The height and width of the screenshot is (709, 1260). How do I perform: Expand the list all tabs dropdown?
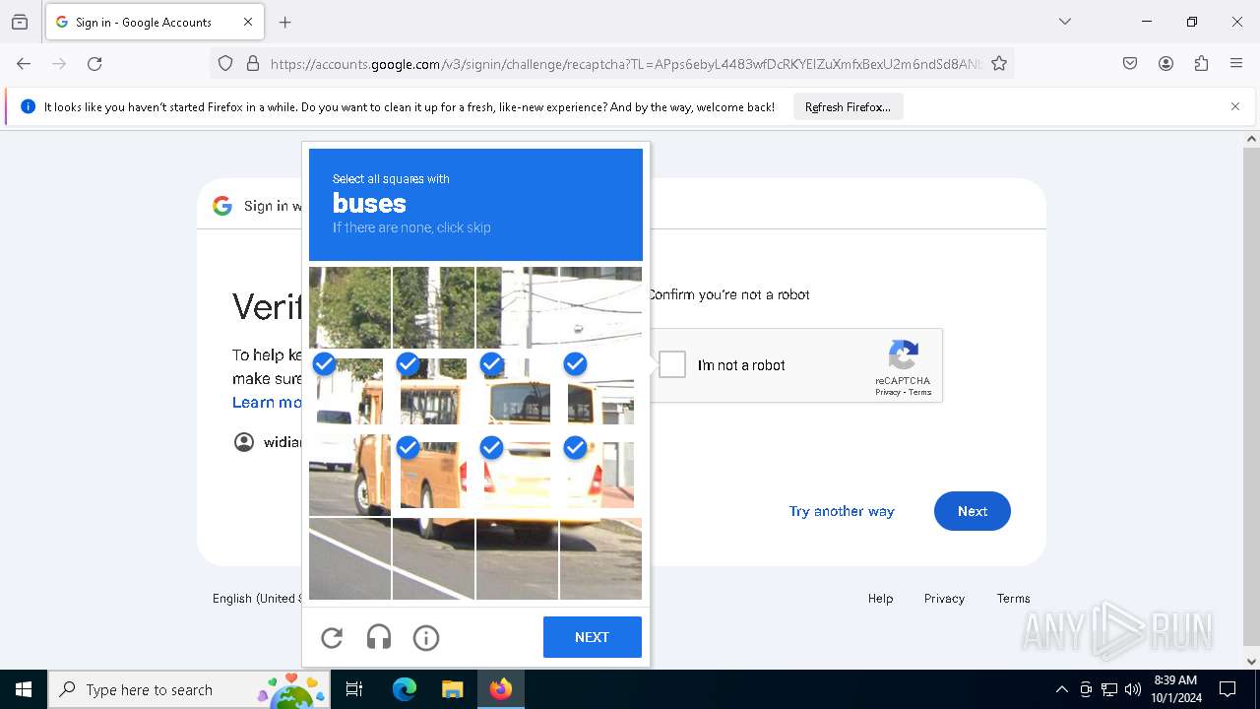tap(1065, 22)
